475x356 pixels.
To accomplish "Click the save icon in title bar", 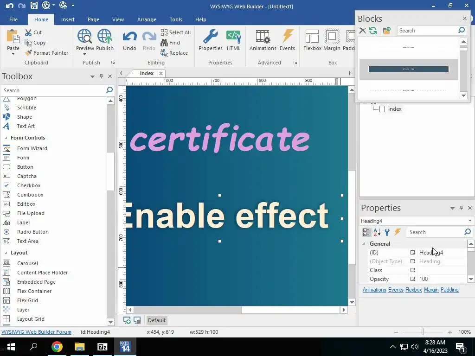I will point(33,5).
